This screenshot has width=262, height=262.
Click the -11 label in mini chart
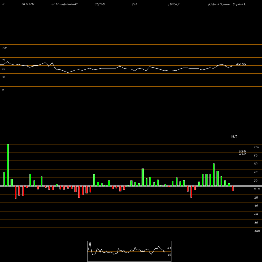click(x=169, y=248)
